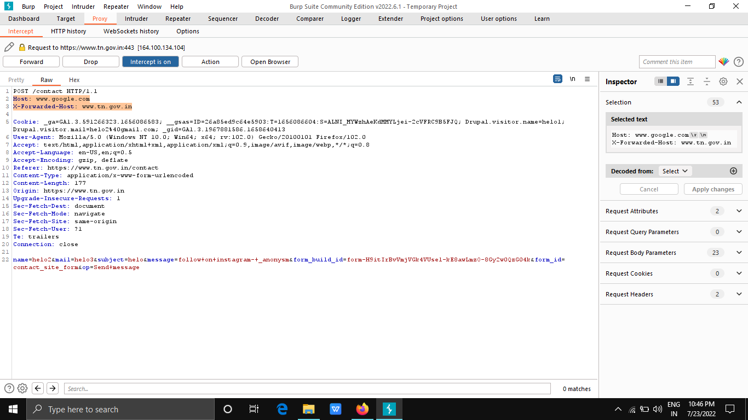Open Task View on taskbar
Image resolution: width=748 pixels, height=420 pixels.
point(254,409)
